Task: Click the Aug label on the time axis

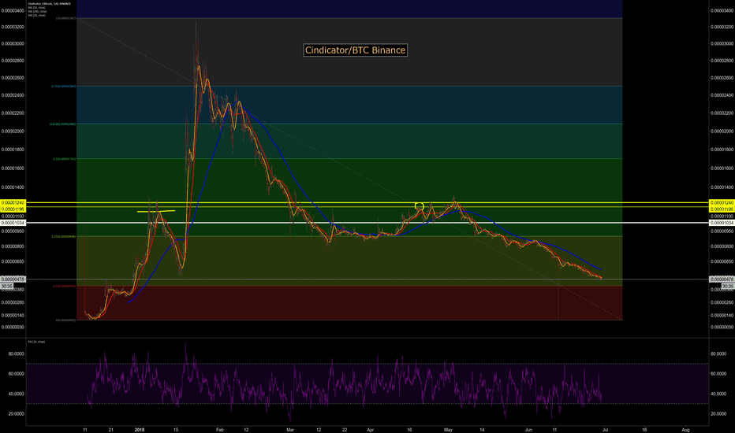Action: [685, 430]
